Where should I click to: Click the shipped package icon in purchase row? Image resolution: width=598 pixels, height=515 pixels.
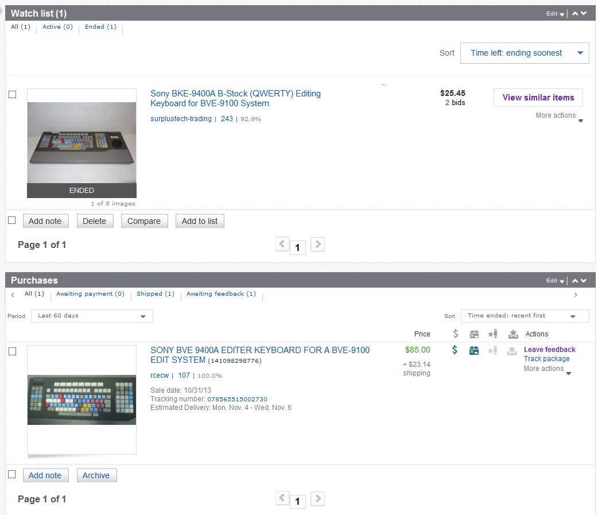click(x=474, y=350)
